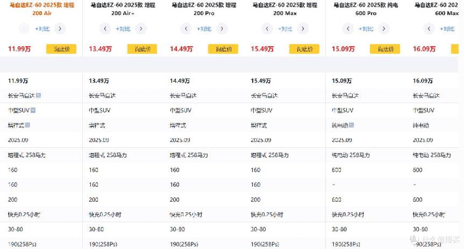
Task: Click red price 16.09万 in header
Action: tap(424, 49)
